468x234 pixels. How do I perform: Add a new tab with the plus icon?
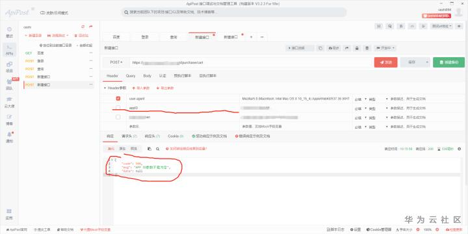pyautogui.click(x=251, y=37)
